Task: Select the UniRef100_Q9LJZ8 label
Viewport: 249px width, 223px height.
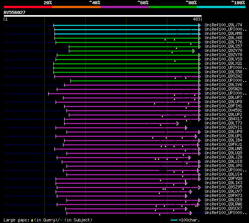Action: [223, 157]
